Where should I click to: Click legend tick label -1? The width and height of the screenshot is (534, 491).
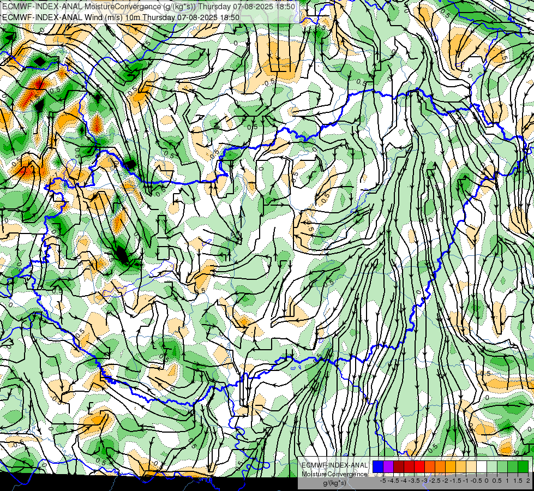[466, 481]
